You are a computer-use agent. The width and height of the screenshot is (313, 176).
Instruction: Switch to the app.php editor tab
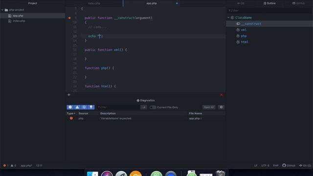(152, 3)
